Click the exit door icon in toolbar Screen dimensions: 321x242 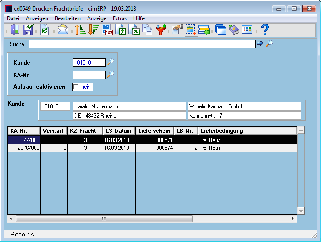coord(15,30)
